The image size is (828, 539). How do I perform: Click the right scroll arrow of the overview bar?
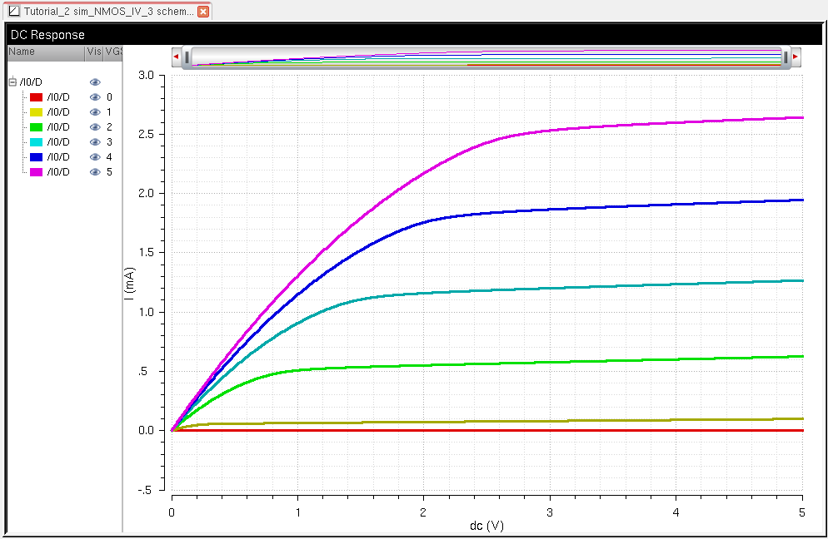[x=796, y=57]
